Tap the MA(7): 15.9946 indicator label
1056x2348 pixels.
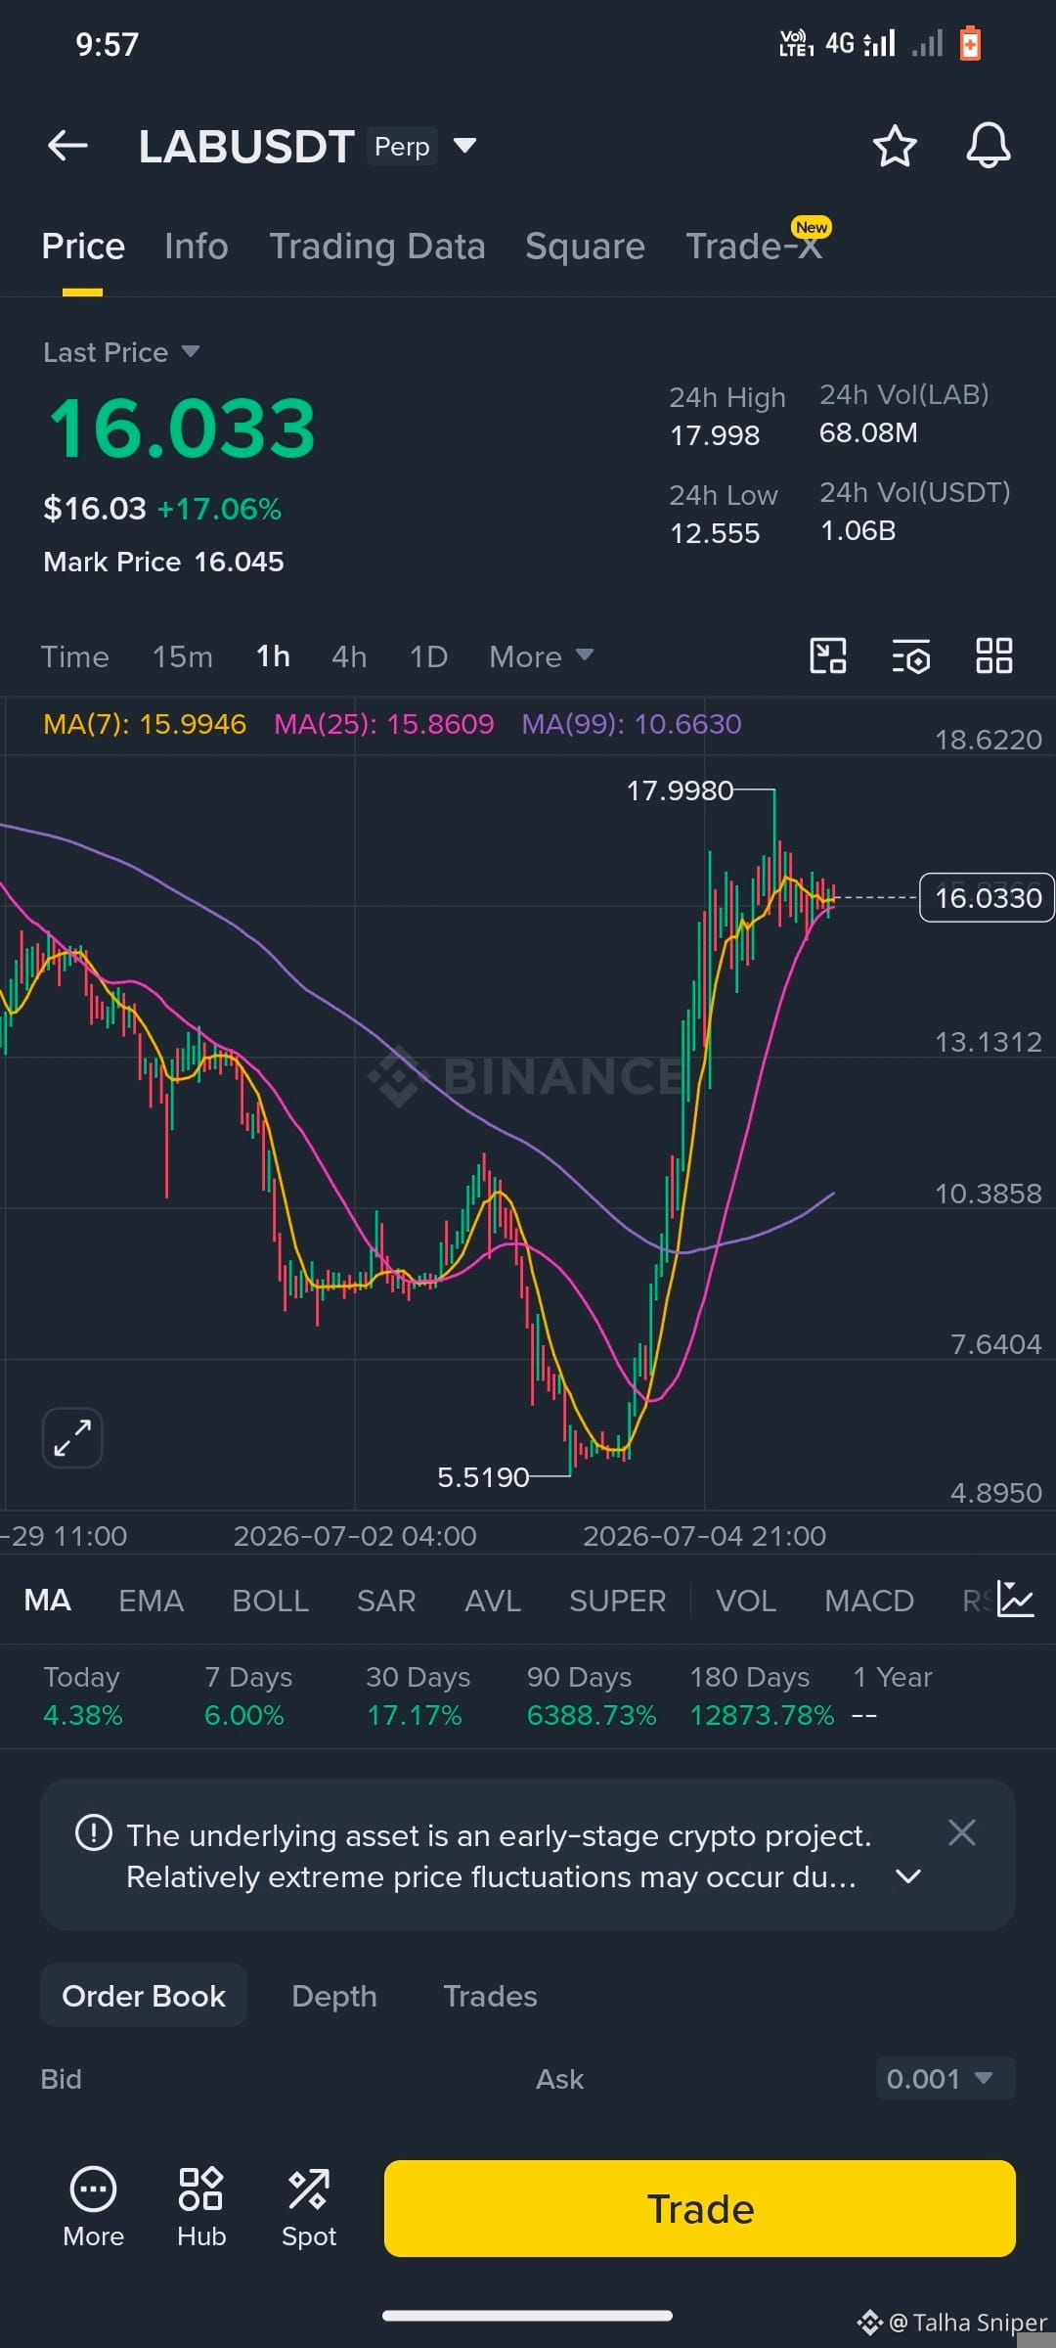[x=145, y=724]
